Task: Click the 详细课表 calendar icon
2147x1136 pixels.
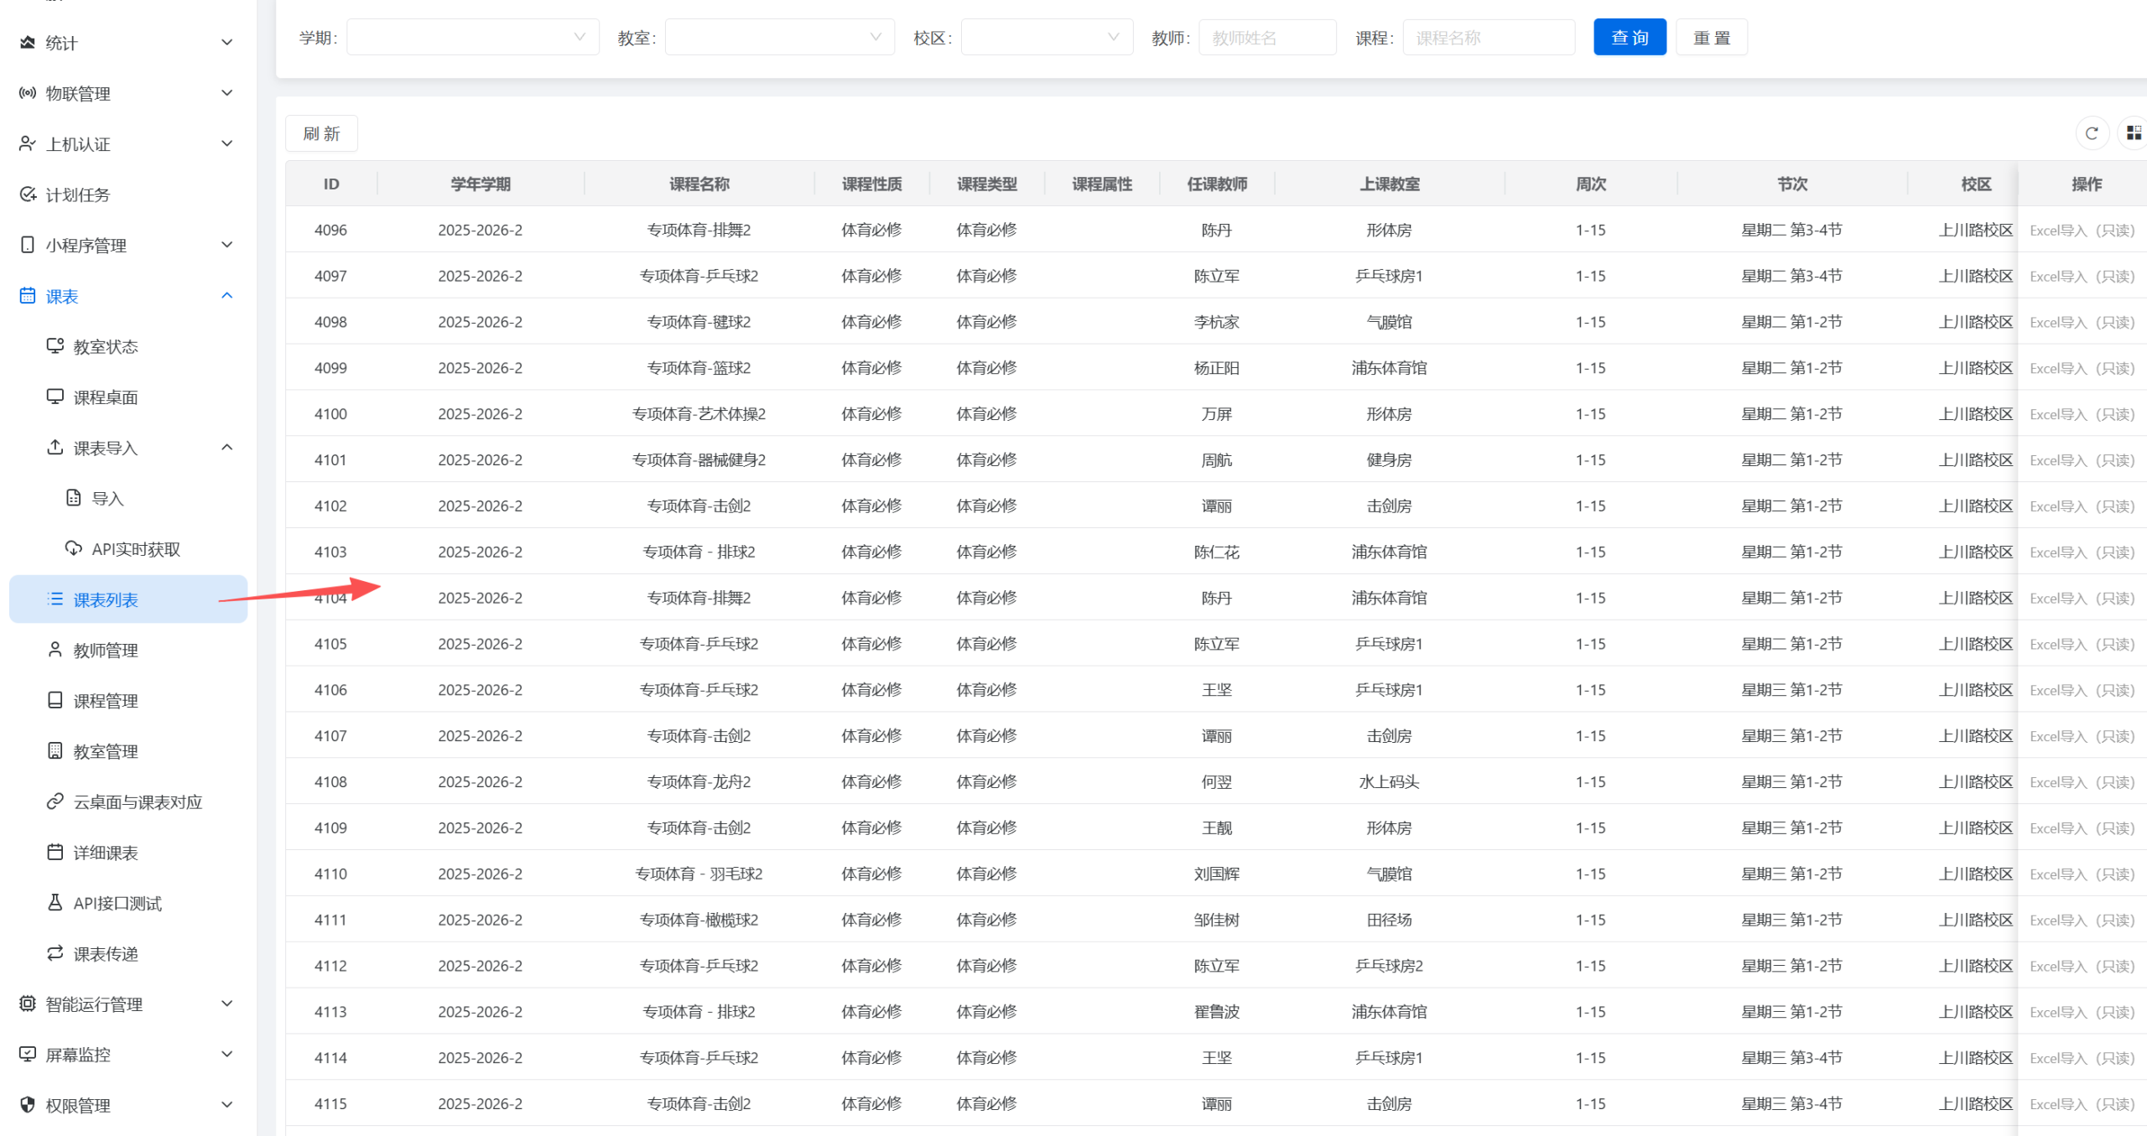Action: tap(55, 853)
